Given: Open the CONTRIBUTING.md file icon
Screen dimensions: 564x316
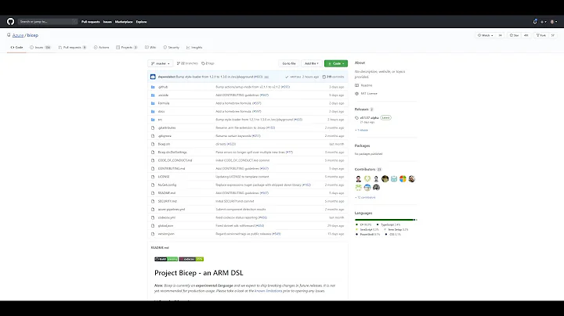Looking at the screenshot, I should [153, 168].
